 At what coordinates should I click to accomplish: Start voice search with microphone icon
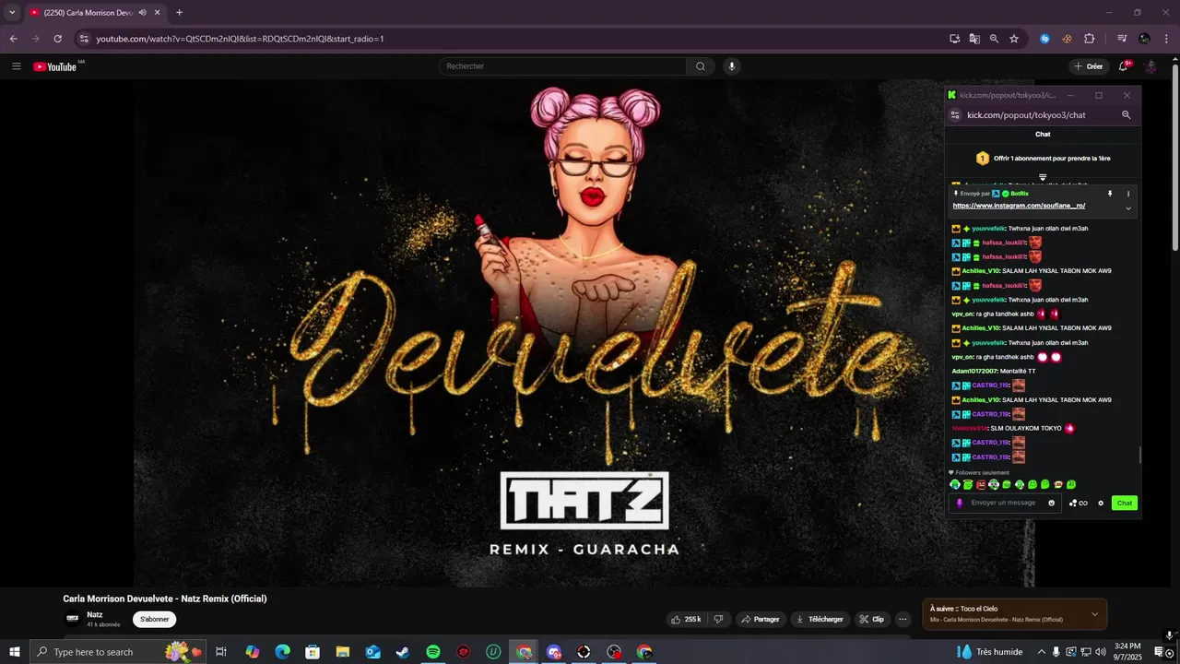pos(732,66)
